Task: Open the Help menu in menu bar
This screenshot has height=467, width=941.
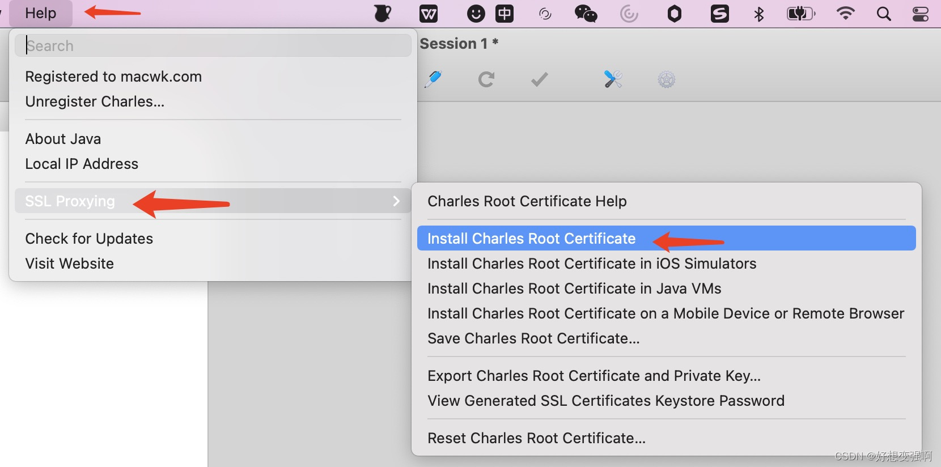Action: [41, 13]
